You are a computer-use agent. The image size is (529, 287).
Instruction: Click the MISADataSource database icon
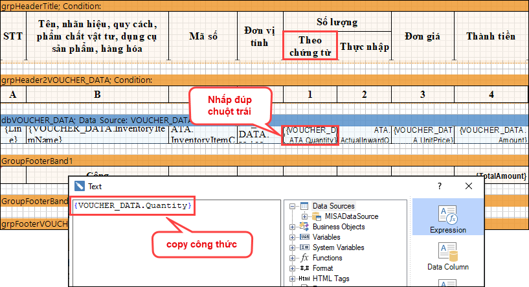click(317, 216)
